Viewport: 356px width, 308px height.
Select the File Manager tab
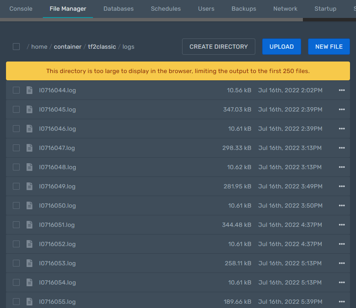[68, 9]
